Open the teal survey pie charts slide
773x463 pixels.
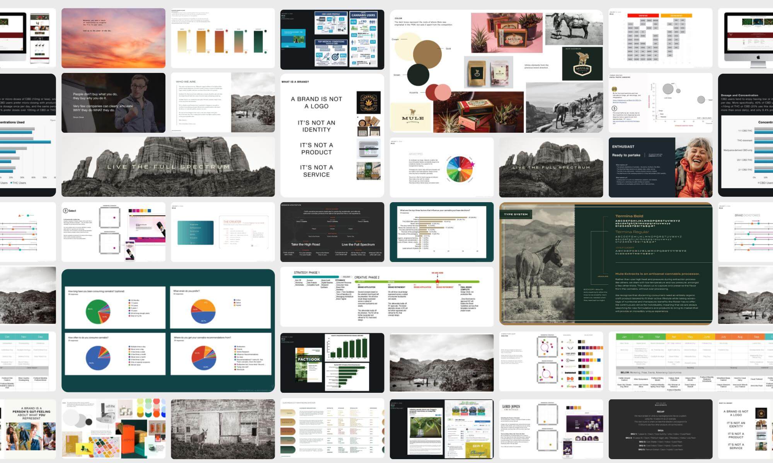168,330
